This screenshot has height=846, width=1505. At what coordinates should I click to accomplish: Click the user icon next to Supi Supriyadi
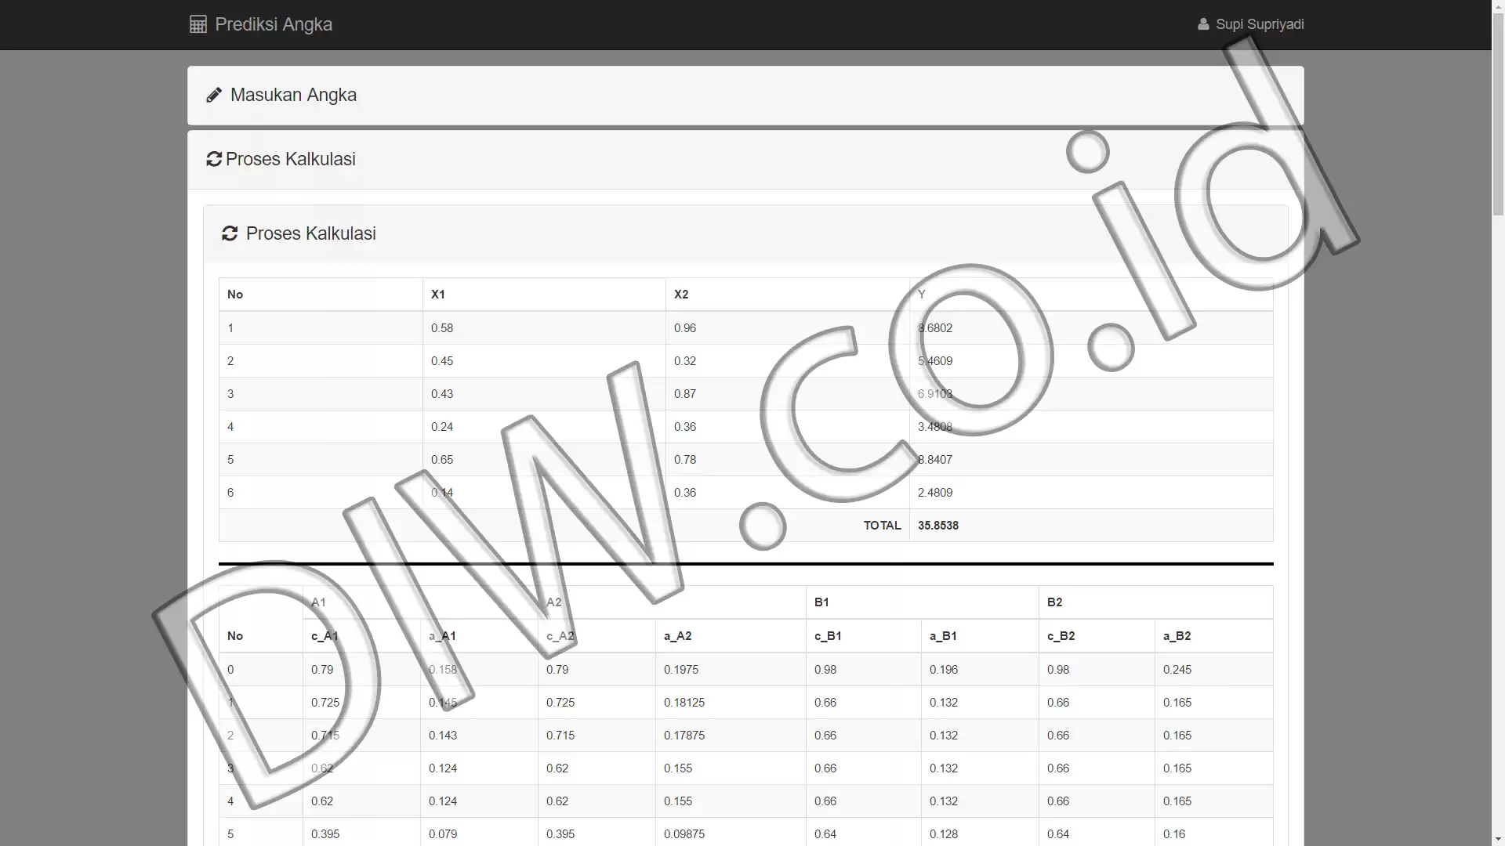(1203, 24)
